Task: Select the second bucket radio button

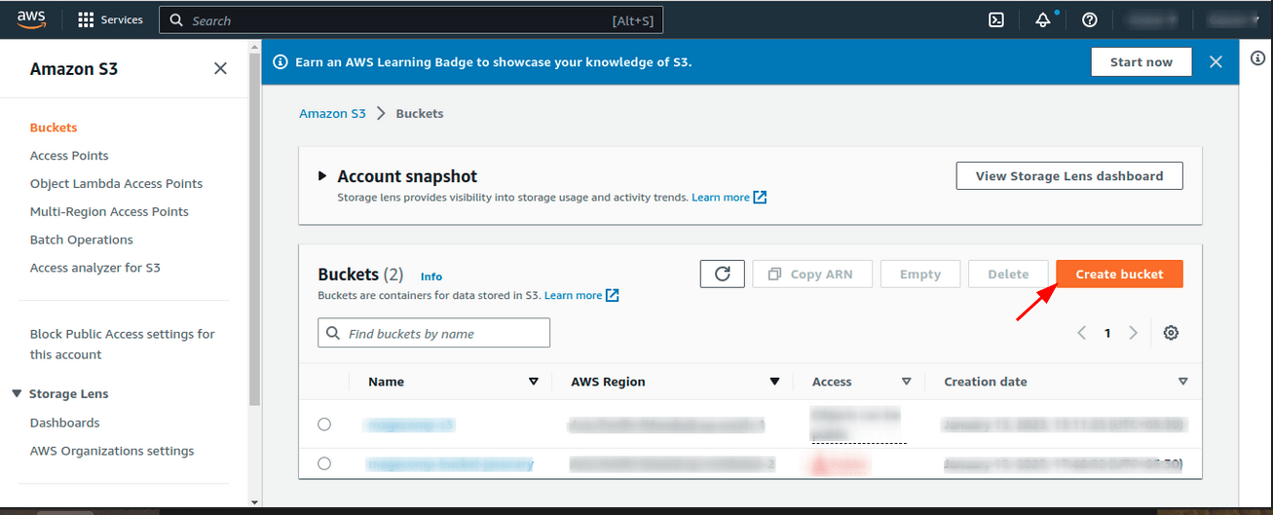Action: coord(324,463)
